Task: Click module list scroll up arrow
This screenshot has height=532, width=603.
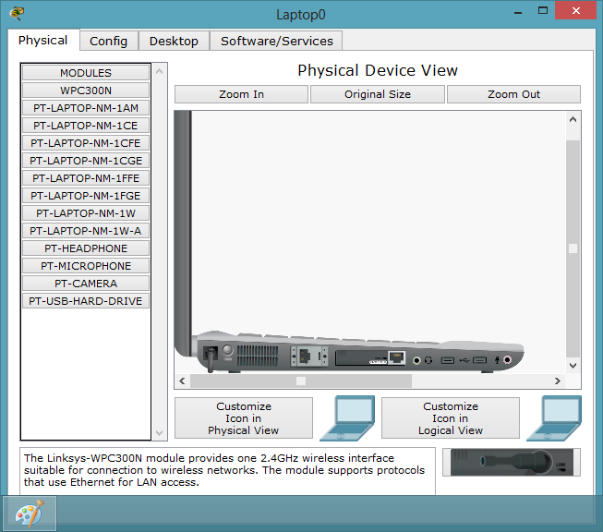Action: point(159,71)
